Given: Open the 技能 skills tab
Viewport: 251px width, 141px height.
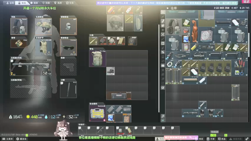Looking at the screenshot, I should click(x=46, y=3).
